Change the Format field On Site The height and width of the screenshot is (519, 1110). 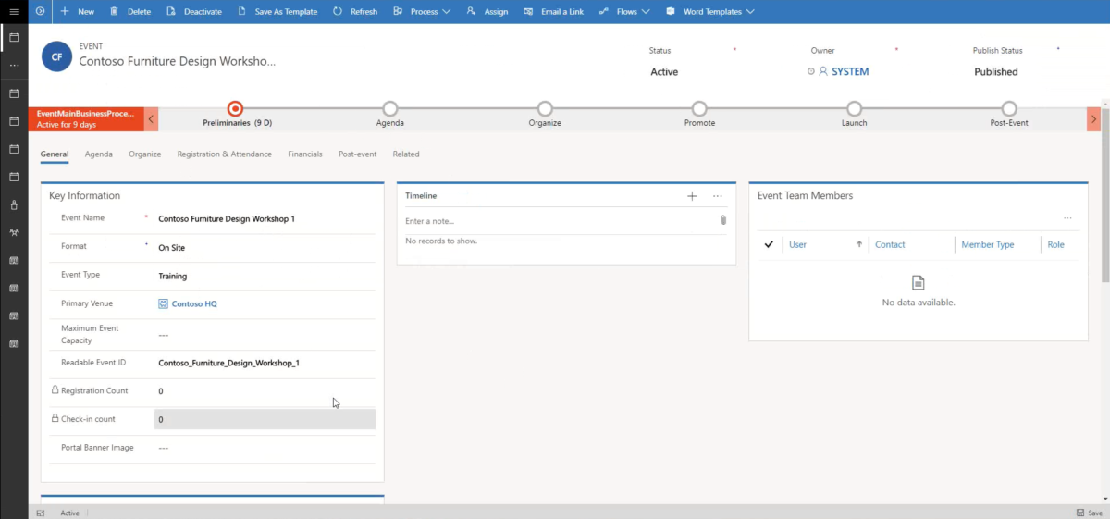(x=266, y=248)
